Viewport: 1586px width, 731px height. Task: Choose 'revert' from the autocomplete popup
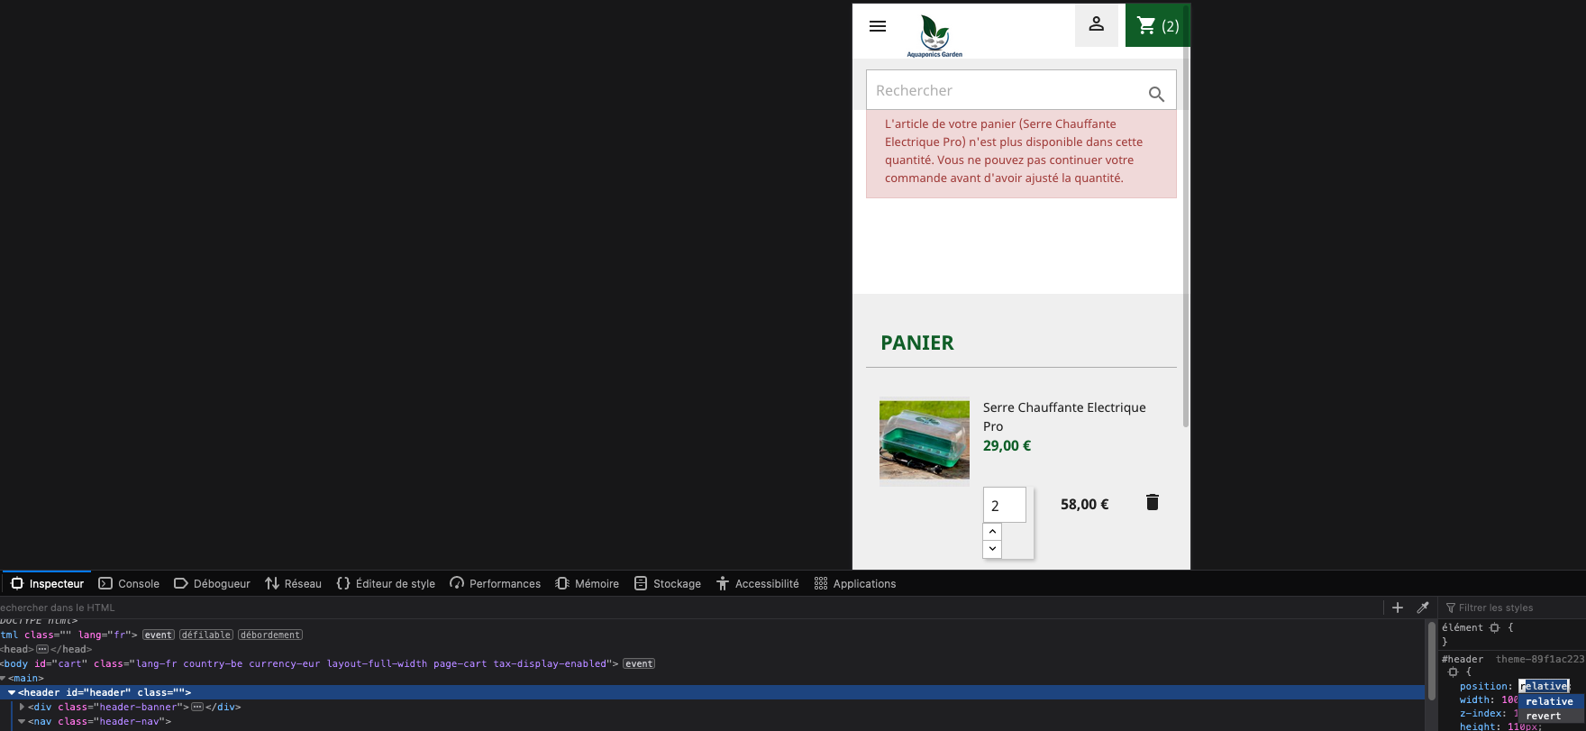[1550, 716]
